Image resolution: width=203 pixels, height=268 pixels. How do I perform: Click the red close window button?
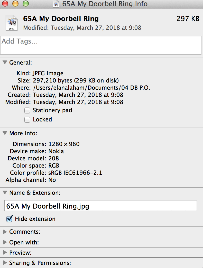5,4
